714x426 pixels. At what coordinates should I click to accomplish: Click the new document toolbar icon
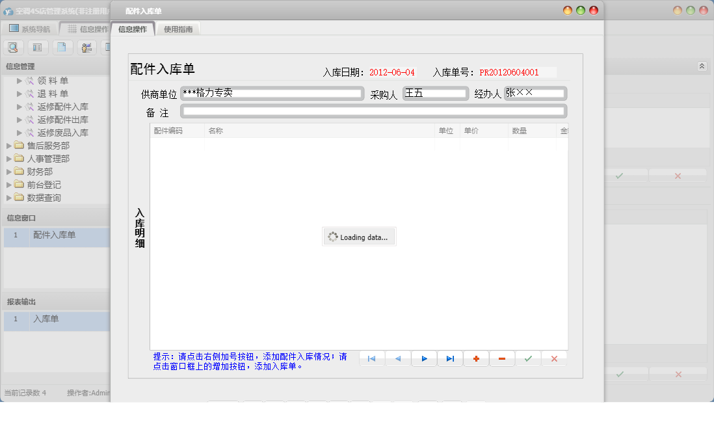61,47
